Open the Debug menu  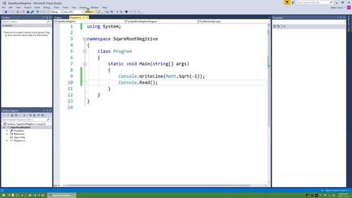point(47,7)
